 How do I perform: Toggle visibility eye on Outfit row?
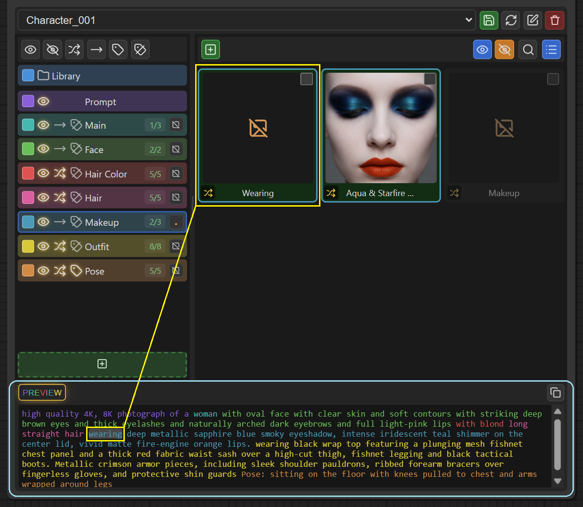tap(44, 246)
